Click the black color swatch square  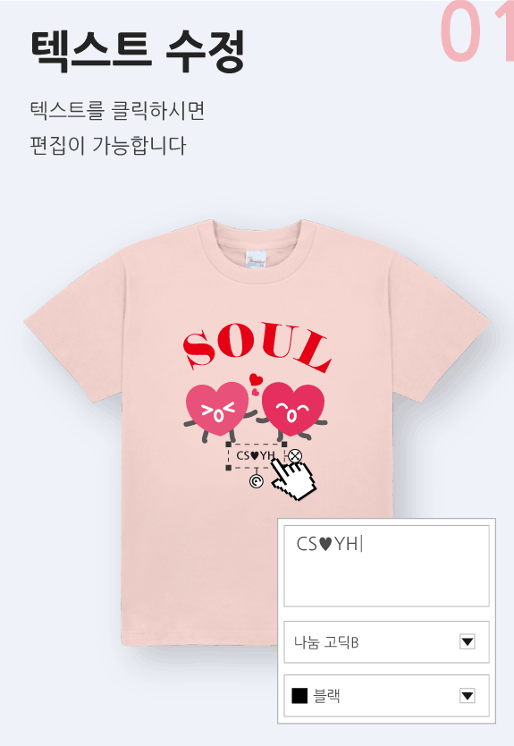(299, 696)
